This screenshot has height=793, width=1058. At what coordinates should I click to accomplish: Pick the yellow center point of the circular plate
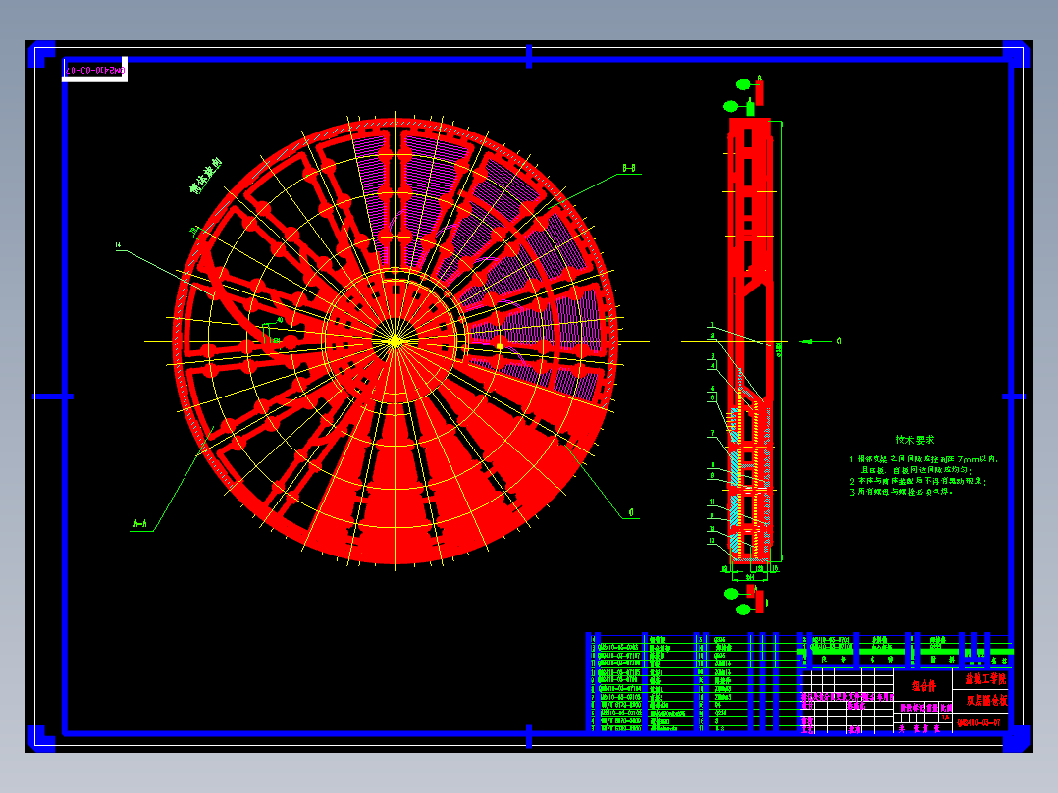[x=395, y=341]
